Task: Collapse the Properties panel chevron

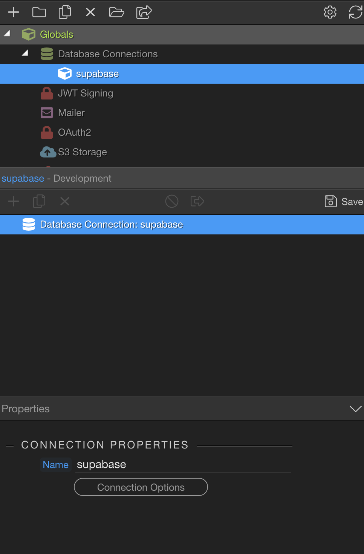Action: coord(355,409)
